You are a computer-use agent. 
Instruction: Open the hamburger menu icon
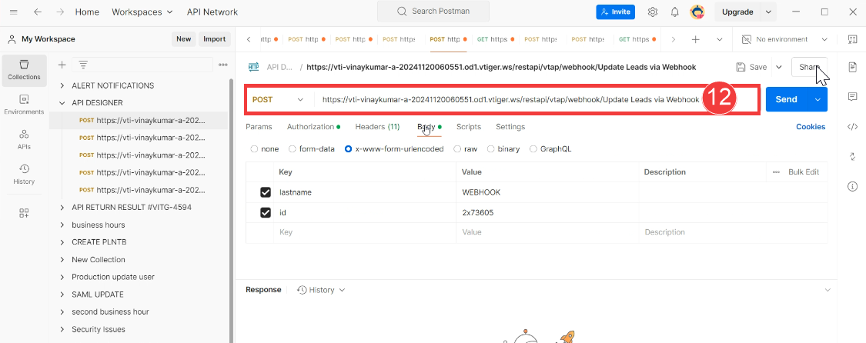coord(13,12)
